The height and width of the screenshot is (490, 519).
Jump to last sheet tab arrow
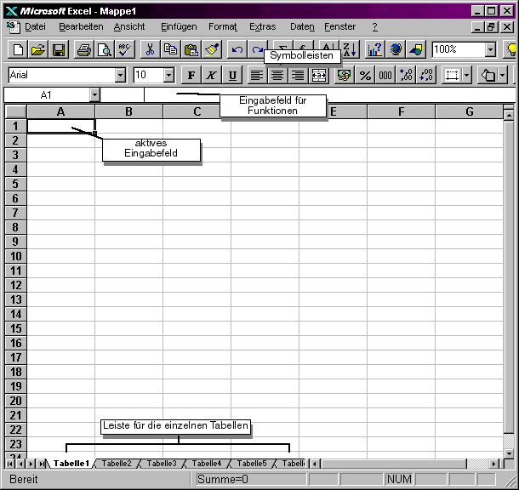coord(41,464)
